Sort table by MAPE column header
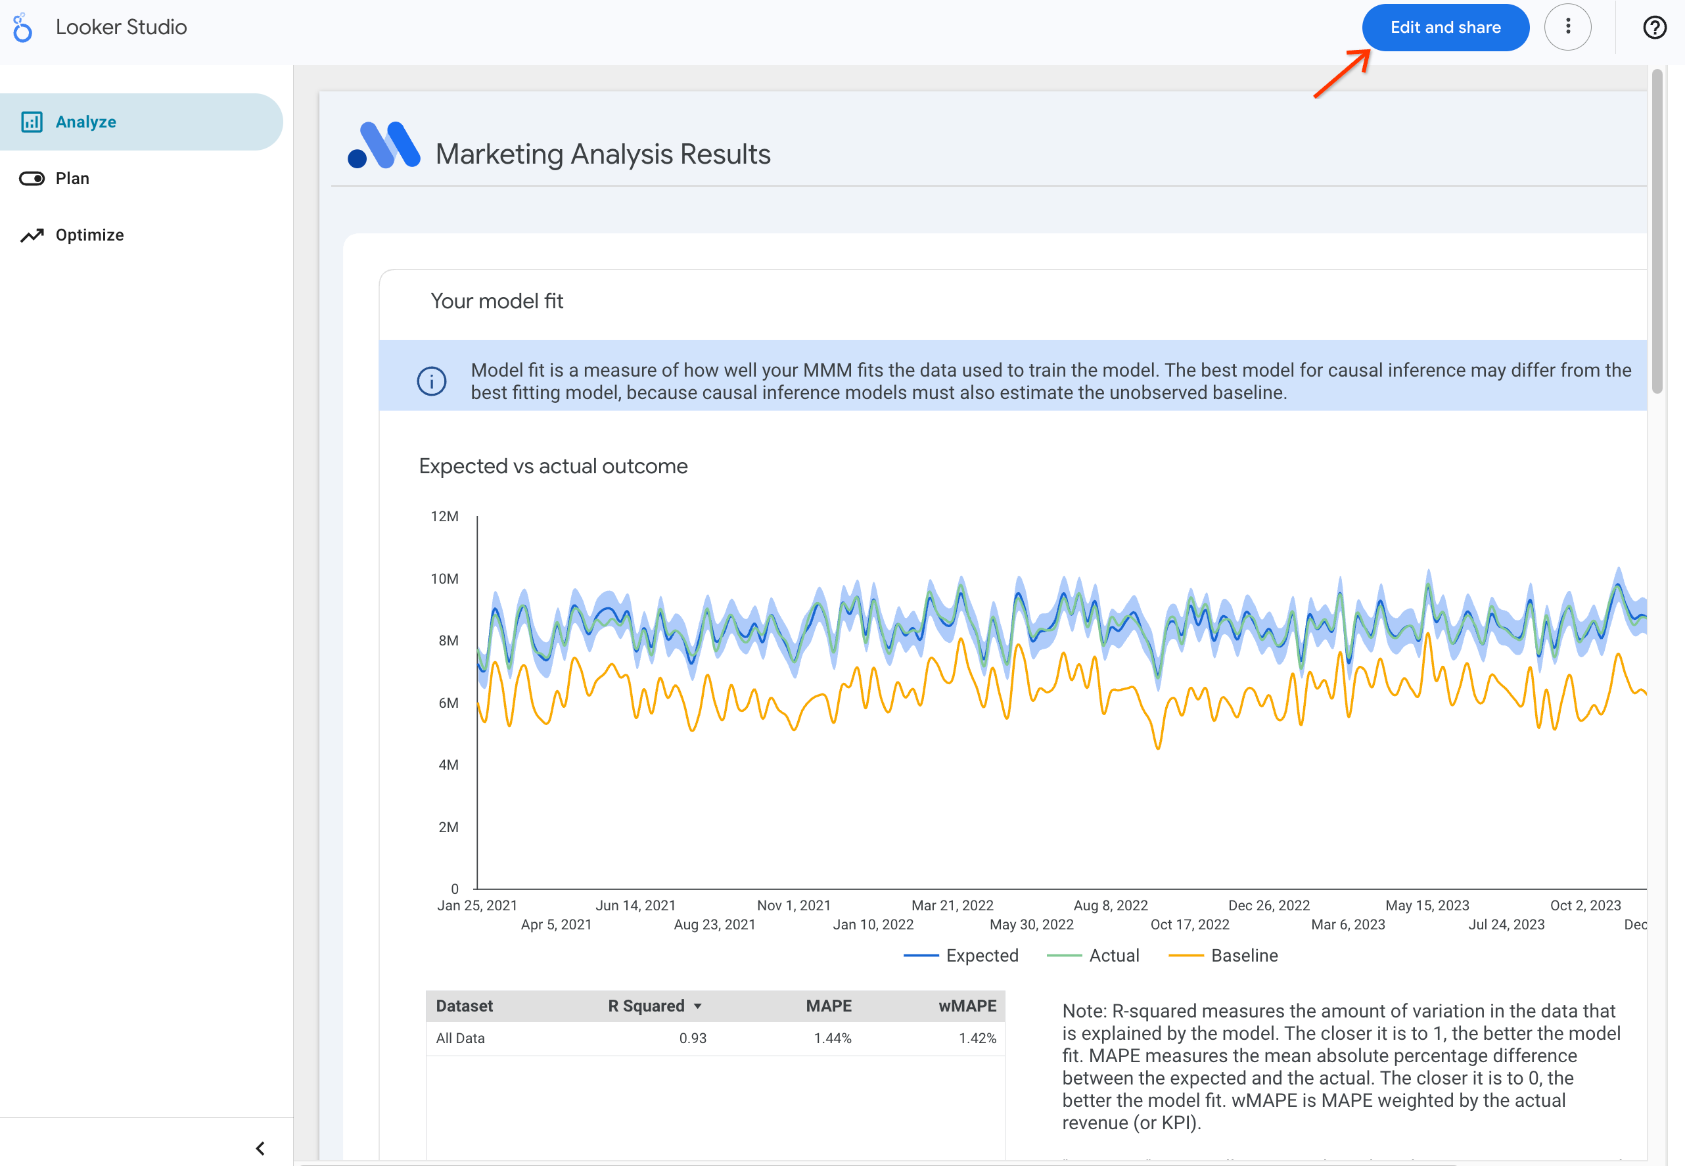Viewport: 1685px width, 1166px height. (x=828, y=1006)
